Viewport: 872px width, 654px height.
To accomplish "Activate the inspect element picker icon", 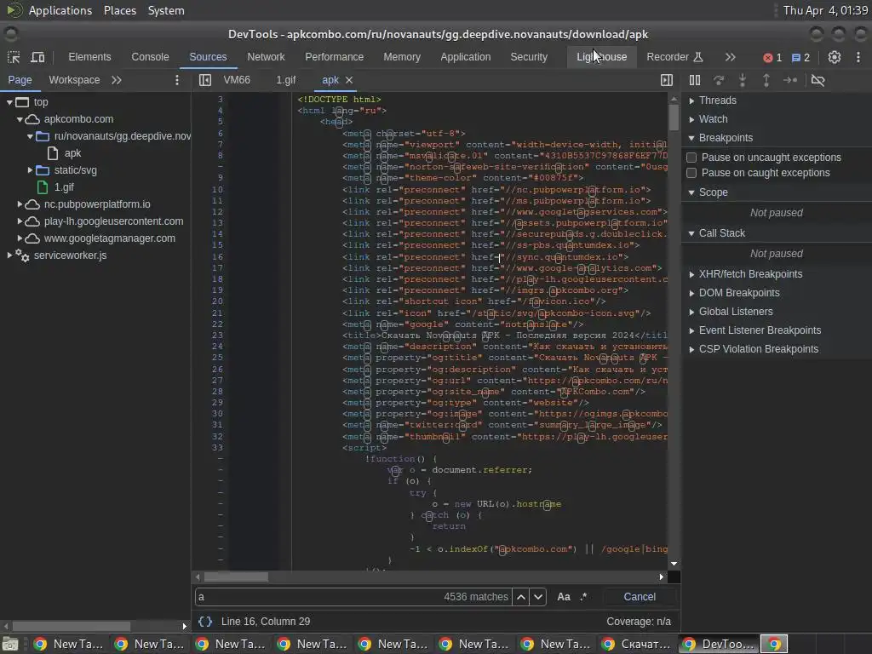I will pos(14,57).
